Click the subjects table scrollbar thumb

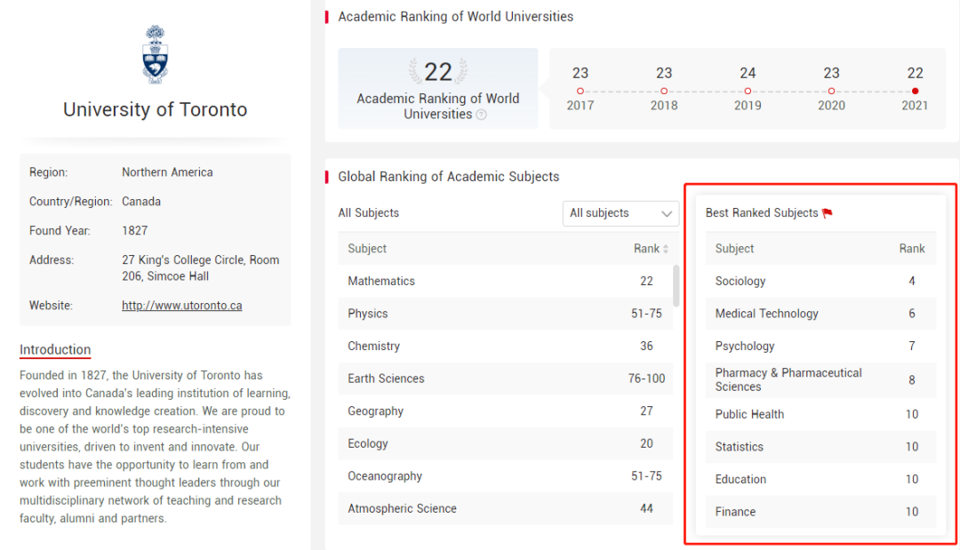click(676, 285)
